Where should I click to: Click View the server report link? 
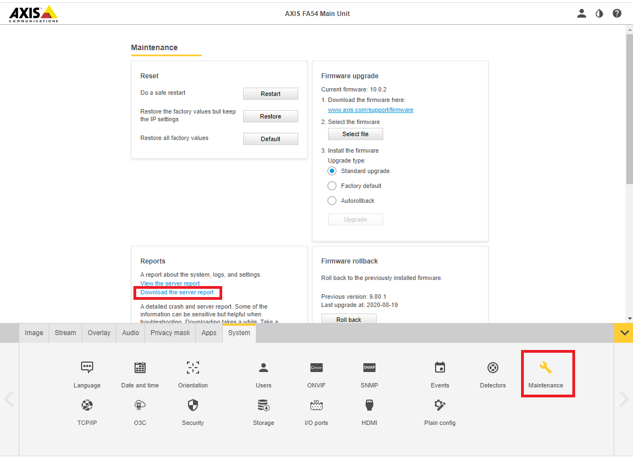(170, 283)
